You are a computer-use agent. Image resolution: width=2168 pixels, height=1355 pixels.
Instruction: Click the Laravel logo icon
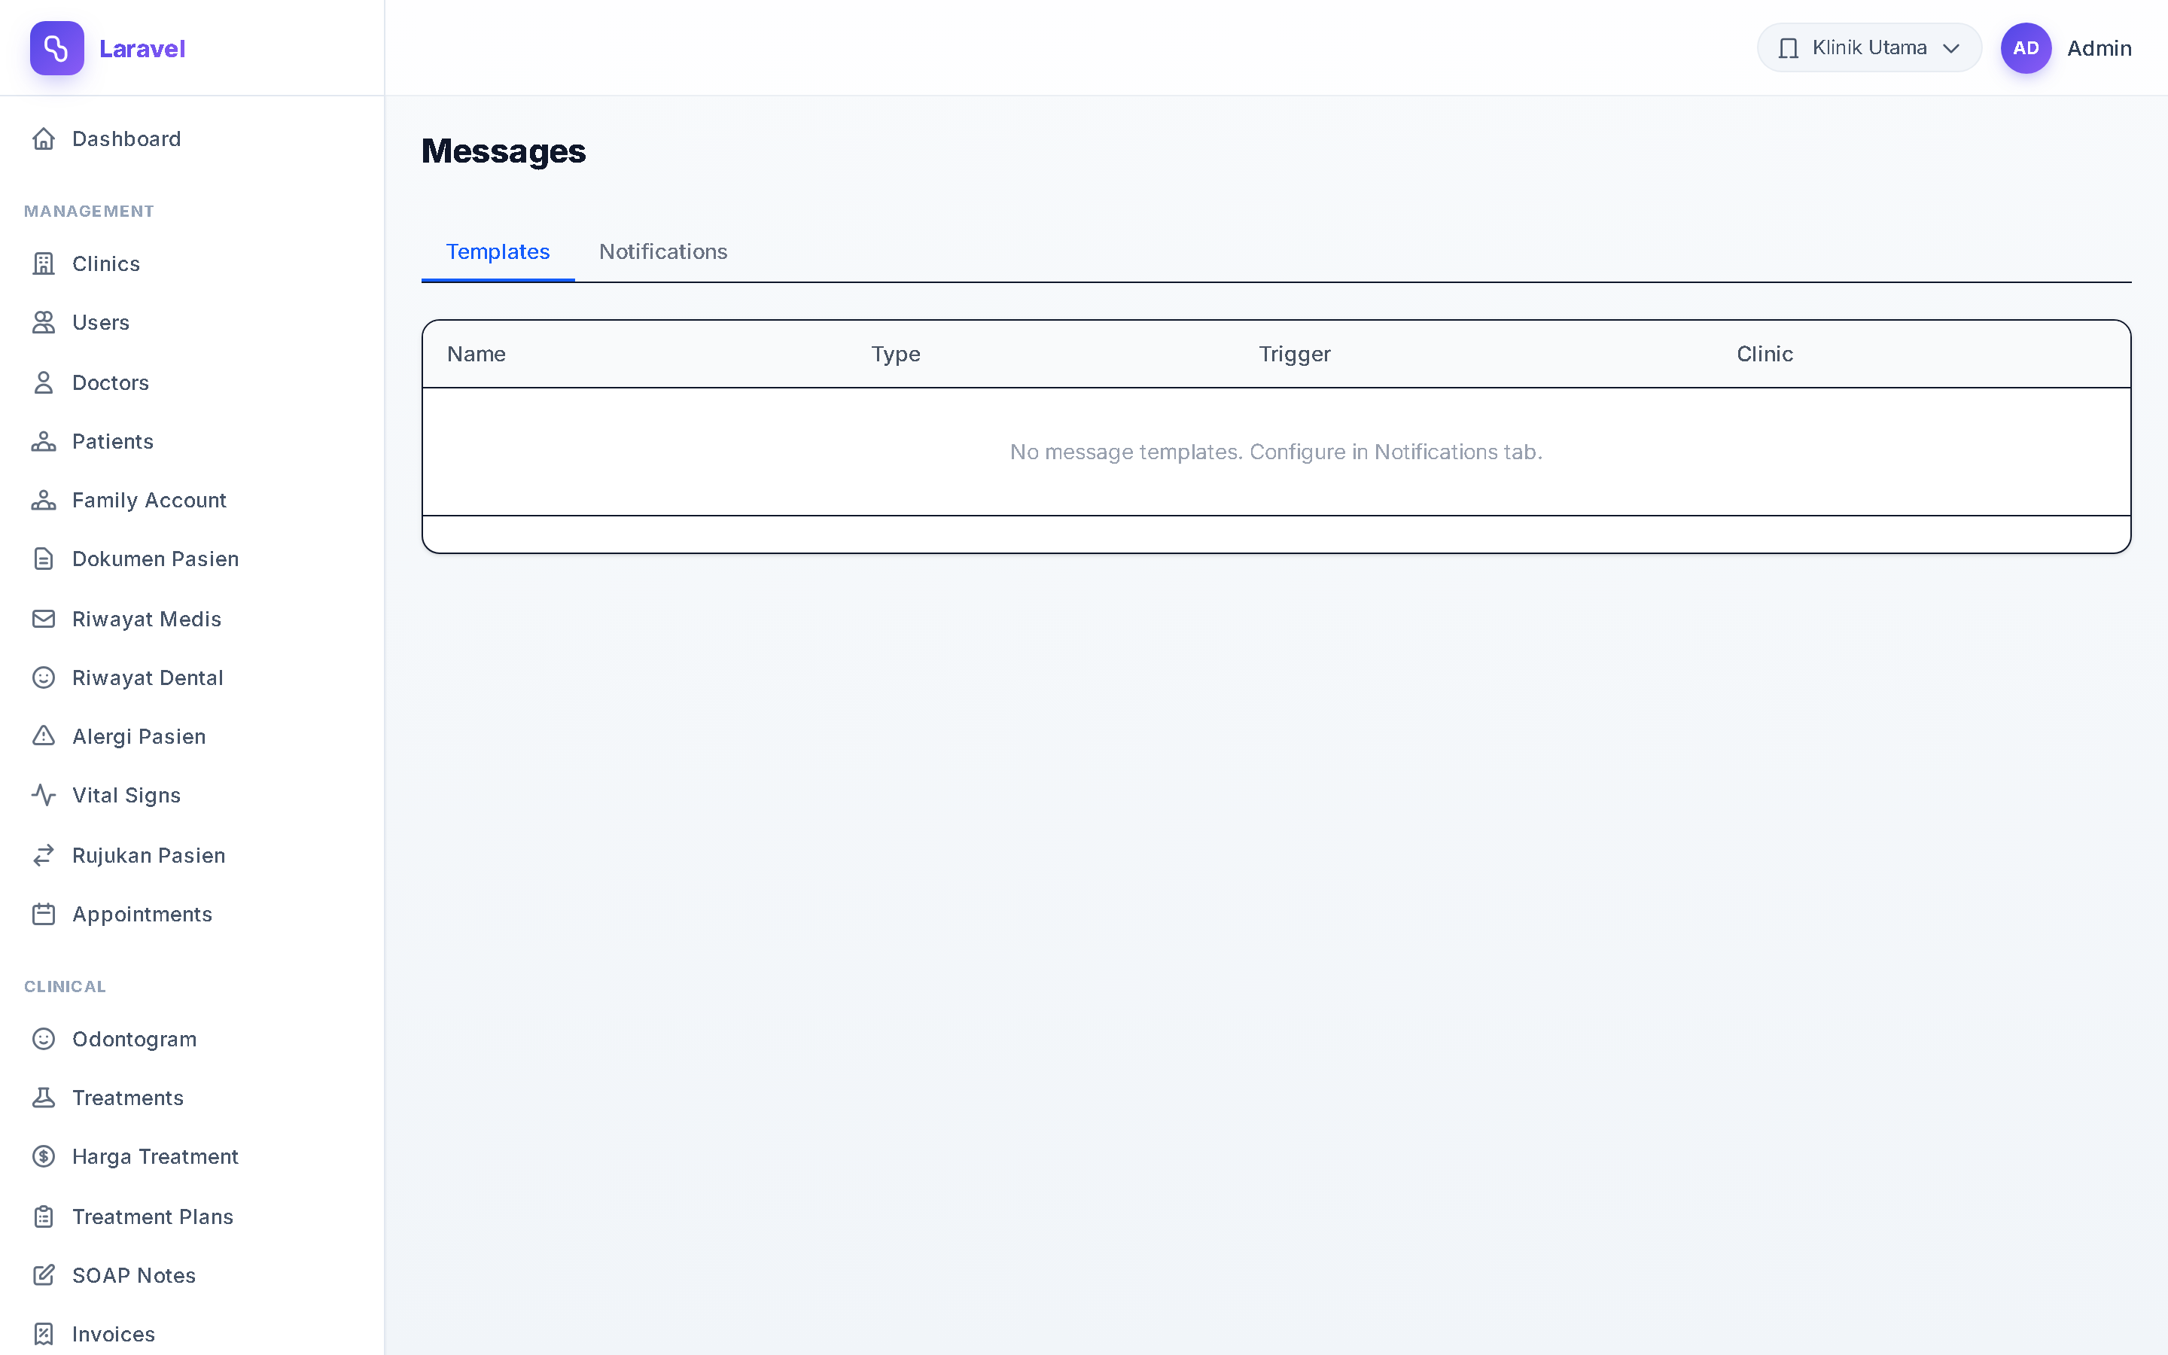pyautogui.click(x=56, y=48)
